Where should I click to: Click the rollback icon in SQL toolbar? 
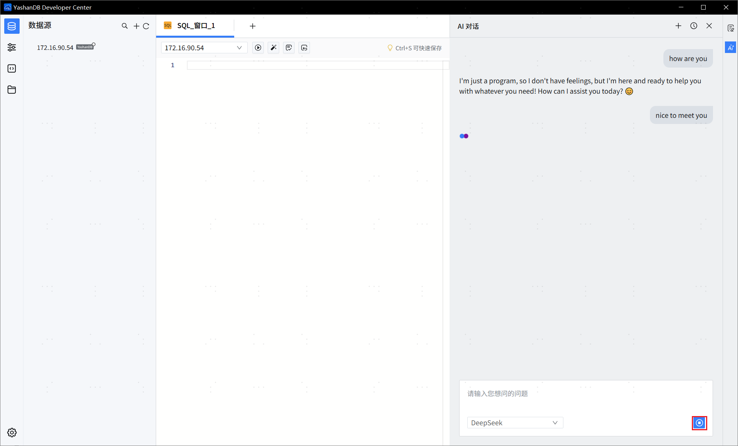coord(304,48)
